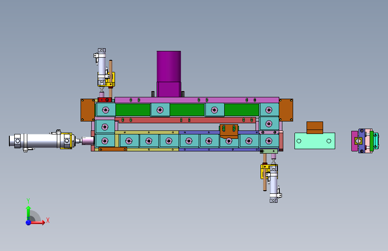
Task: Pick the right orange end plate
Action: pyautogui.click(x=286, y=110)
